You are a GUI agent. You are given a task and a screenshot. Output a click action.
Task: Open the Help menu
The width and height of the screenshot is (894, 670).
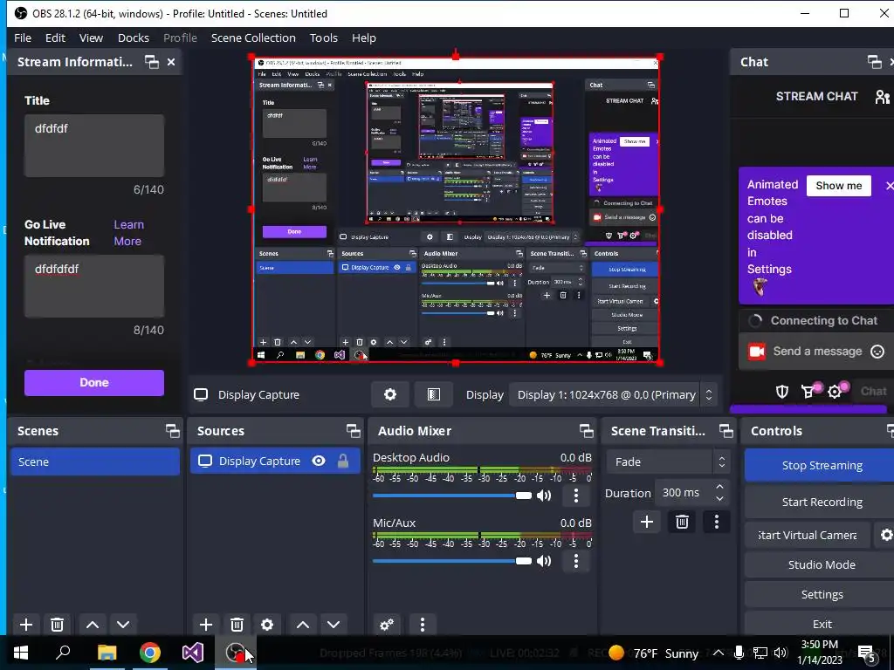364,38
